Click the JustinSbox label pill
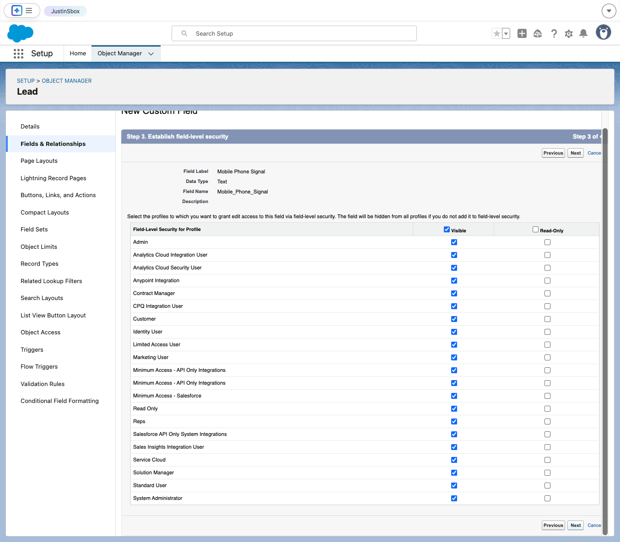620x542 pixels. [65, 11]
